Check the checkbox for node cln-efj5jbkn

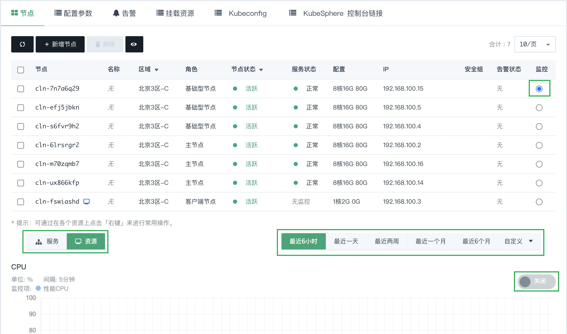(x=21, y=107)
